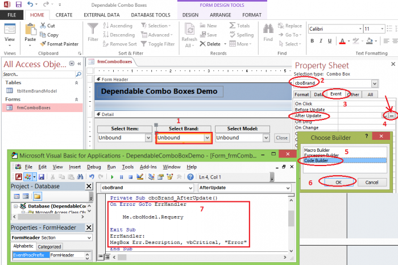
Task: Select Macro Builder in builder list
Action: click(x=345, y=150)
